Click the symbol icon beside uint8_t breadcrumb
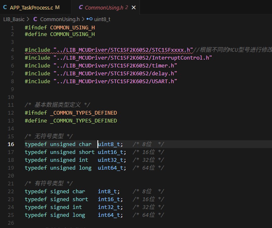Image resolution: width=272 pixels, height=228 pixels. point(90,19)
